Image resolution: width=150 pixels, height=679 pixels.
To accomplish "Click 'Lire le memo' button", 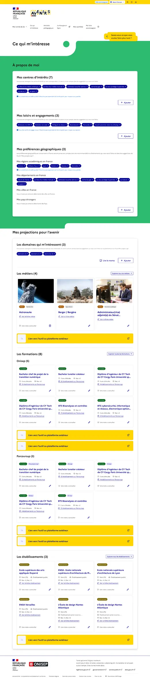I will click(x=107, y=261).
